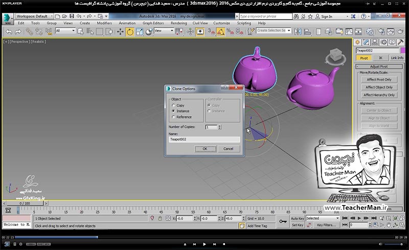Click Redo arrow in main toolbar
Viewport: 409px width, 250px height.
click(18, 32)
